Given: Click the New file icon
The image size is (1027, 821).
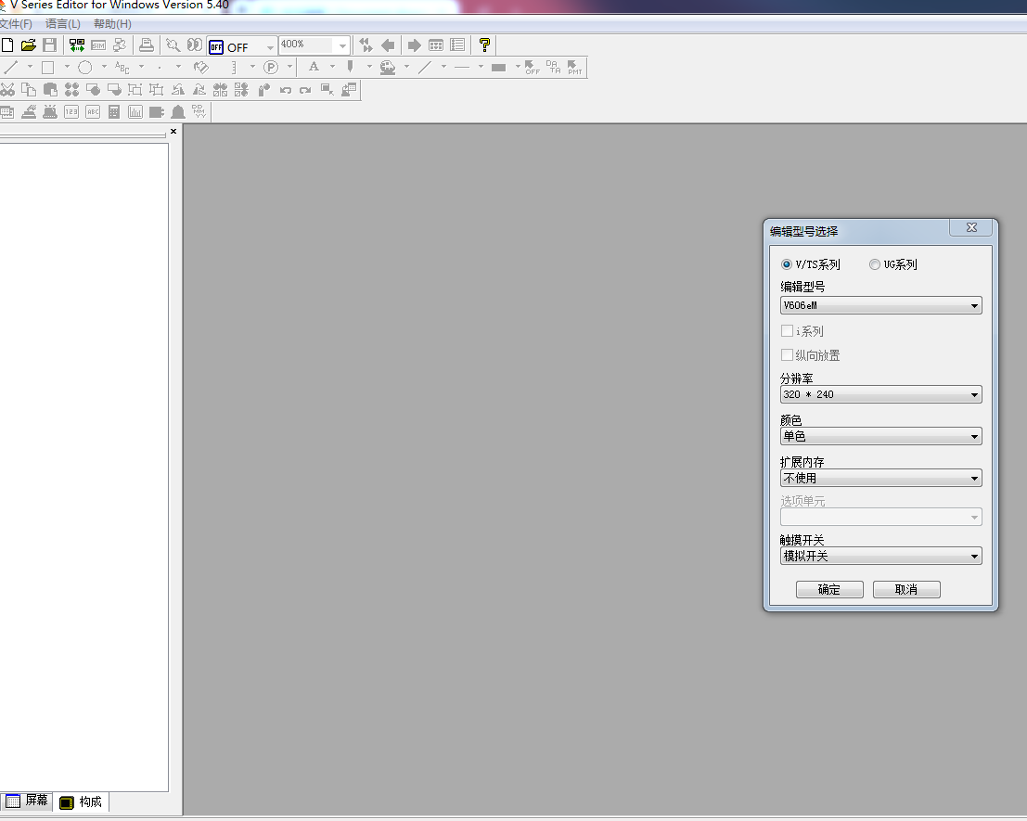Looking at the screenshot, I should coord(7,45).
